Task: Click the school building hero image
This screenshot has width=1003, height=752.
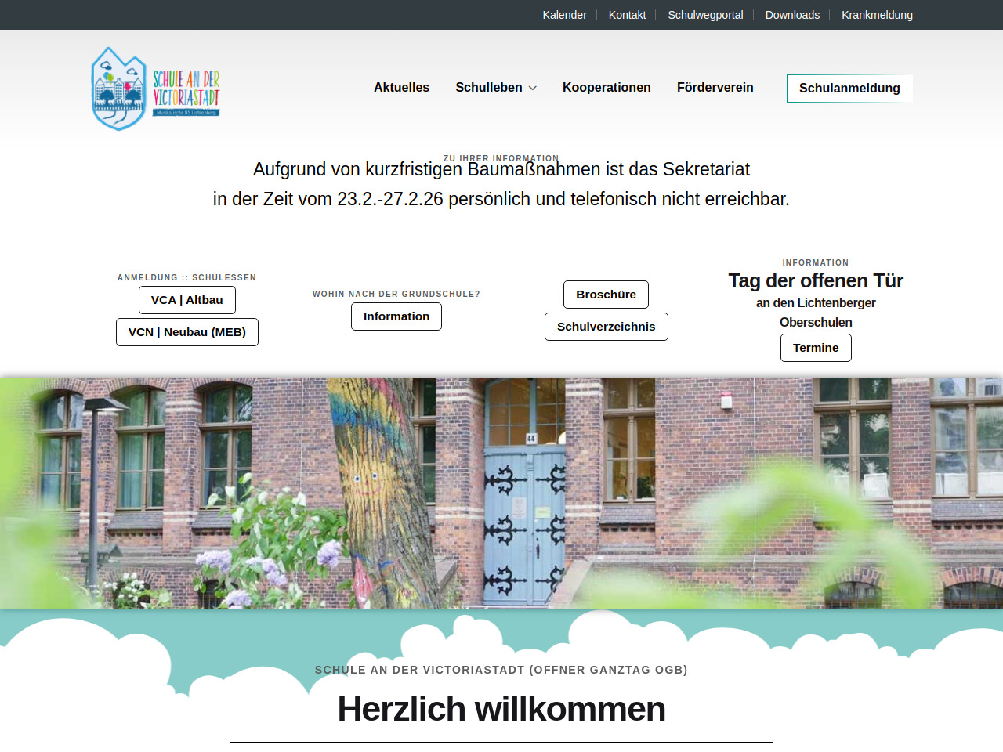Action: point(501,493)
